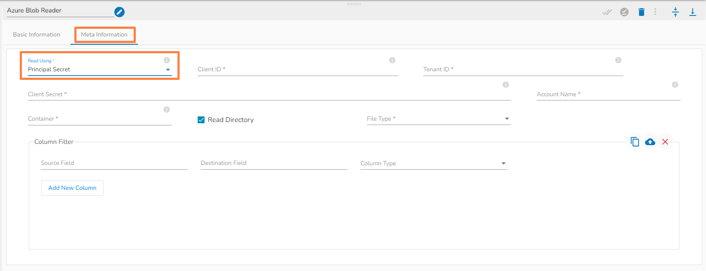Click the pencil icon to rename component
706x271 pixels.
coord(119,12)
